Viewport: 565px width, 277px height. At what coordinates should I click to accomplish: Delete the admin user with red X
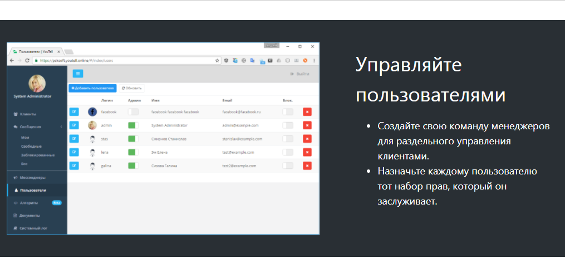(x=307, y=125)
